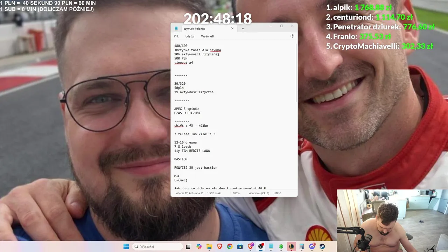448x252 pixels.
Task: Click the line '1x aktywność fizyczna'
Action: tap(194, 92)
